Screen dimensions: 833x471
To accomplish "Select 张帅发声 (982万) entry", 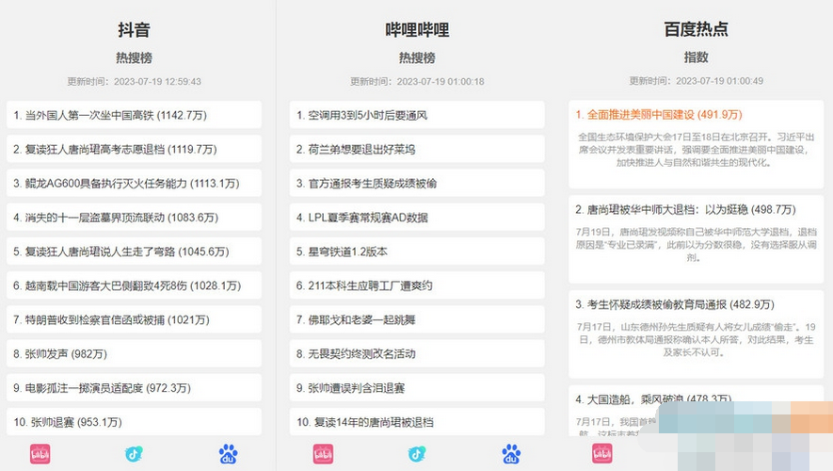I will [x=134, y=353].
